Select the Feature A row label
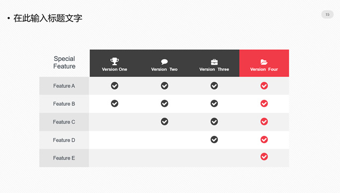The image size is (340, 193). [64, 86]
